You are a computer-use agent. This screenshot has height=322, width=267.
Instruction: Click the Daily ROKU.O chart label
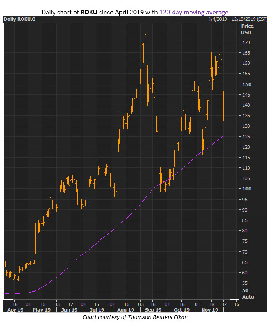point(20,19)
